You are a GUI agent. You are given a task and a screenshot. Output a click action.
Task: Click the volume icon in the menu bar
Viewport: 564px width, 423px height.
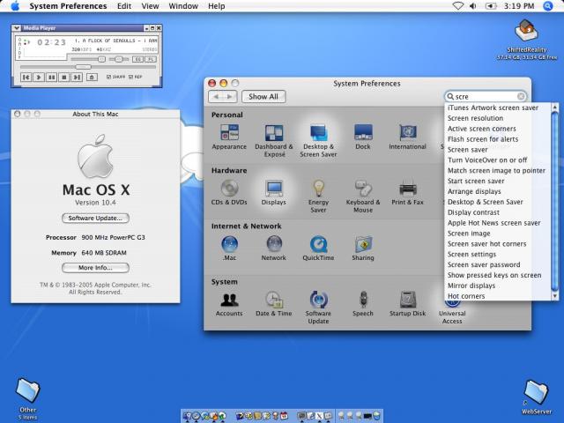pos(473,6)
